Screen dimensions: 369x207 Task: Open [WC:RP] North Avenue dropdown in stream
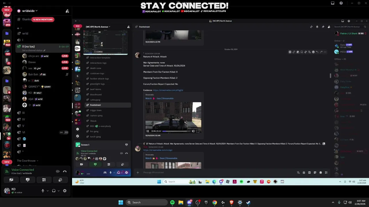[98, 27]
